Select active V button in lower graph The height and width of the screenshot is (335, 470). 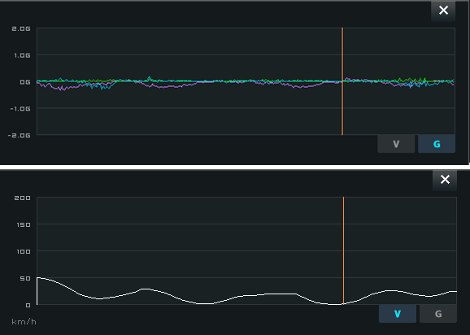398,314
